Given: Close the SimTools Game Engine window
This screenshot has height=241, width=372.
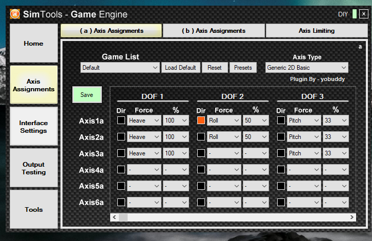Looking at the screenshot, I should (x=363, y=14).
